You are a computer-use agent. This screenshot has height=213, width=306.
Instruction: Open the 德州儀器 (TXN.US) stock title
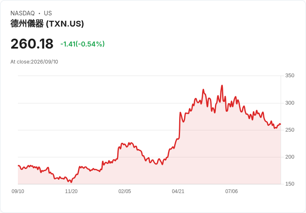pos(47,24)
